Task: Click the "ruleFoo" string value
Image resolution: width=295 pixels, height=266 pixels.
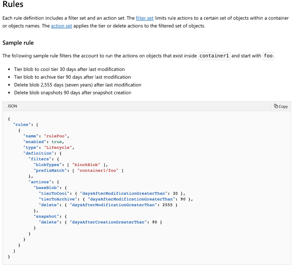Action: pyautogui.click(x=55, y=136)
